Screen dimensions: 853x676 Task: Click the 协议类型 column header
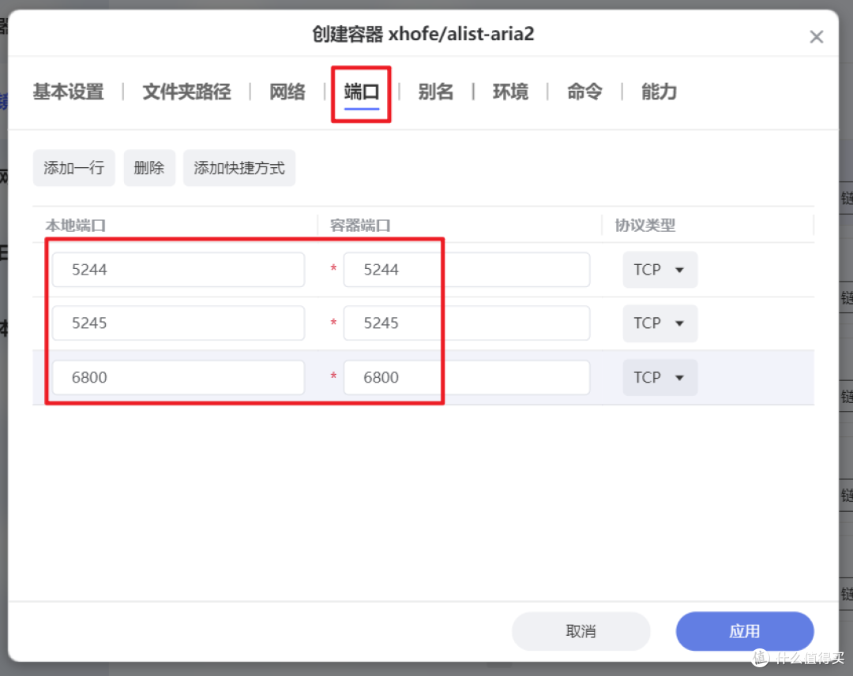(645, 225)
